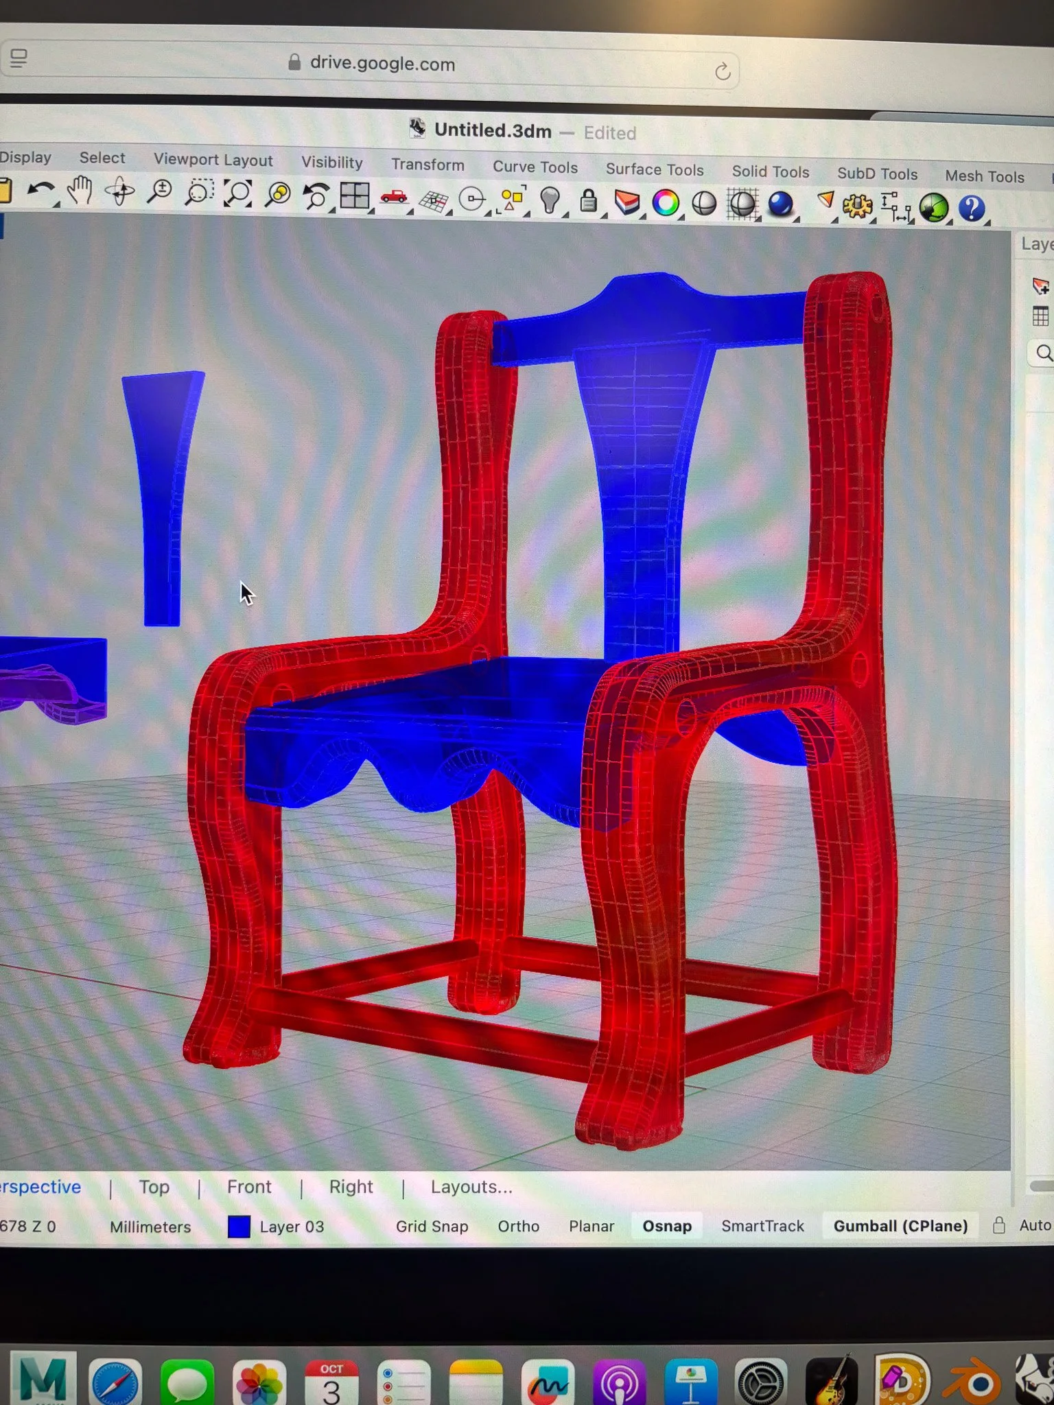Open the Edit Layers icon

click(626, 203)
